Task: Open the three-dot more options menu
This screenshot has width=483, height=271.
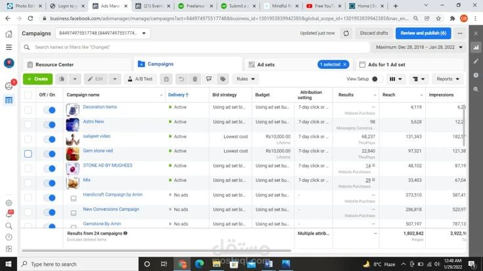Action: [x=460, y=33]
